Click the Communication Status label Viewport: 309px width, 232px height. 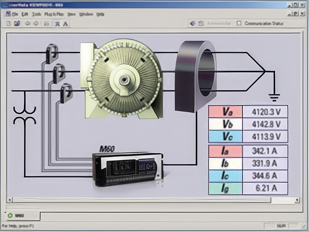tap(264, 23)
